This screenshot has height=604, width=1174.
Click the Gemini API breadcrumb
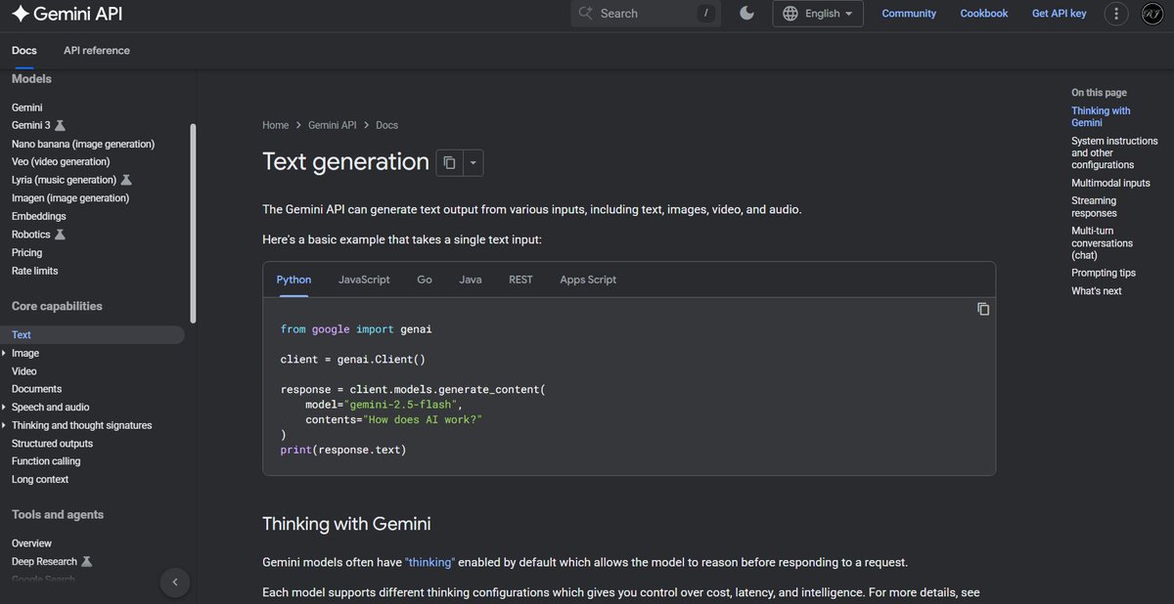point(333,125)
